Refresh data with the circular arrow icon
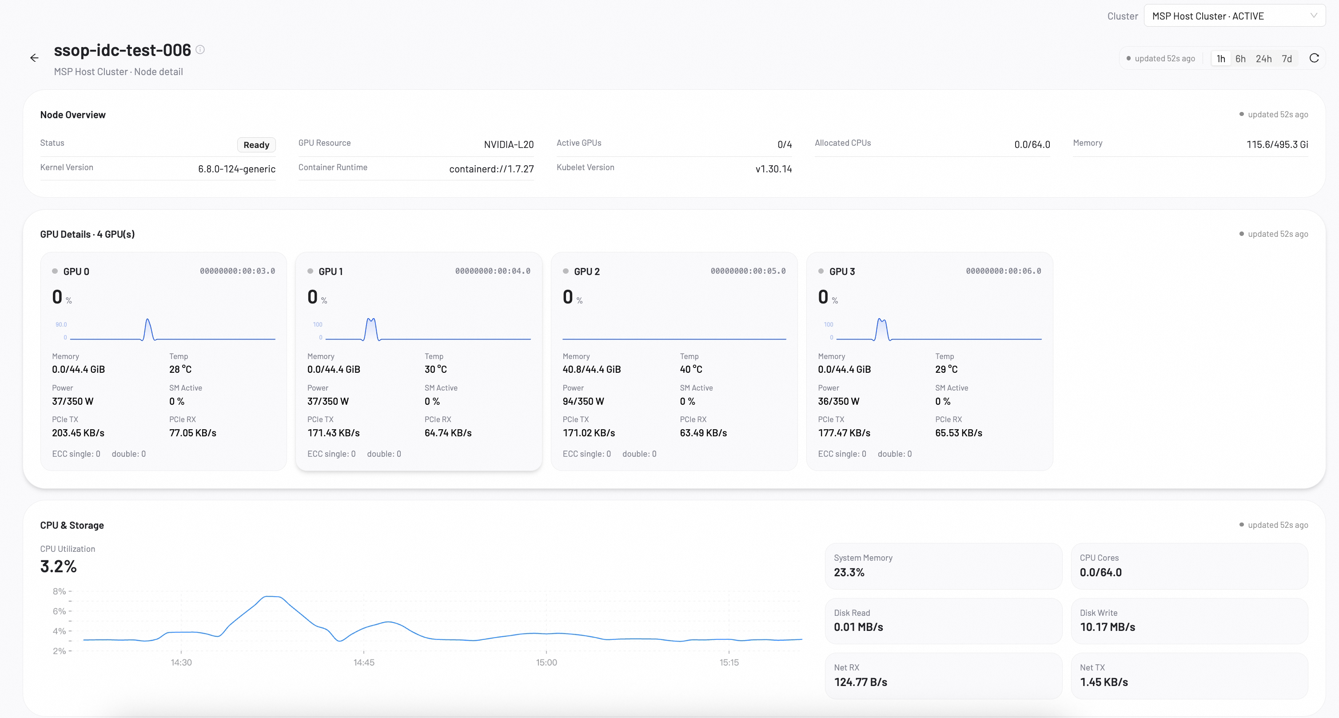The height and width of the screenshot is (718, 1339). (x=1314, y=58)
